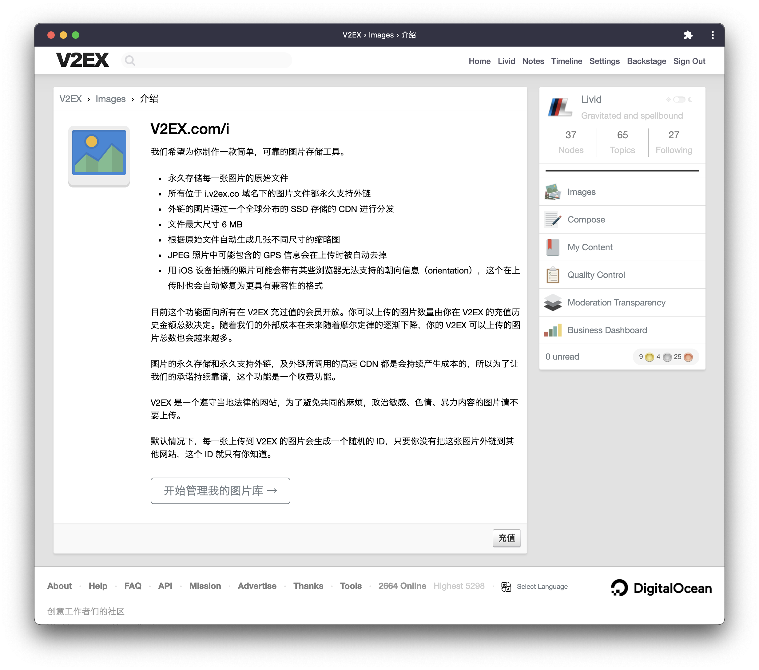Click the silver coin icon

667,357
